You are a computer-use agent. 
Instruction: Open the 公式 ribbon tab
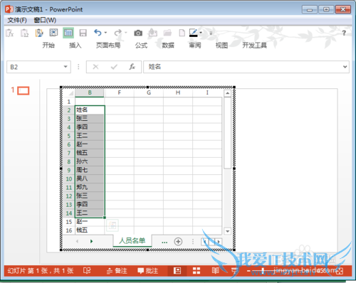coord(141,45)
